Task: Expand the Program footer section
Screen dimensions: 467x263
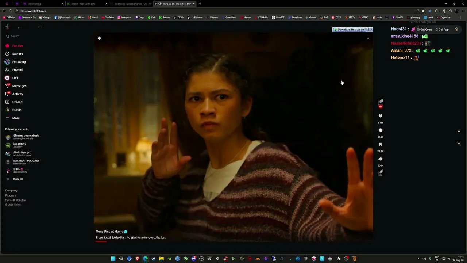Action: pyautogui.click(x=11, y=195)
